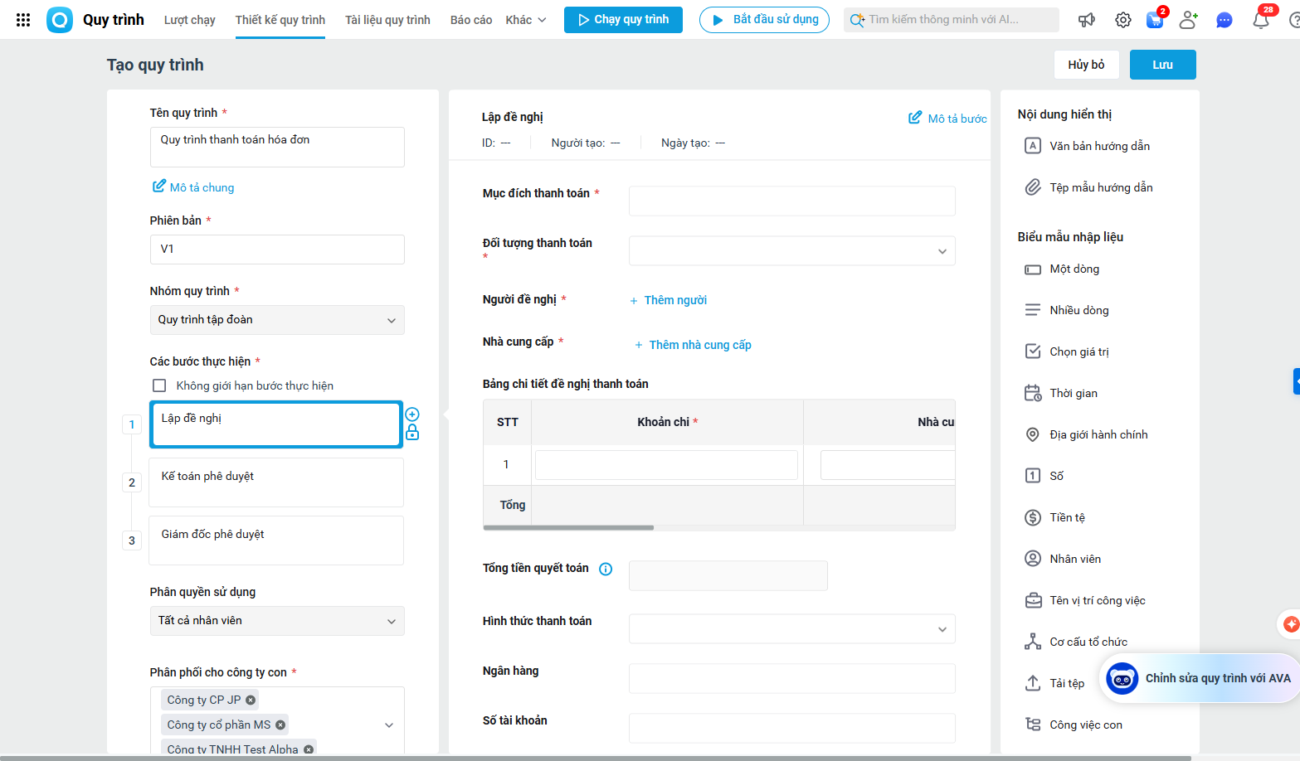
Task: Select the Kế toán phê duyệt step
Action: [276, 482]
